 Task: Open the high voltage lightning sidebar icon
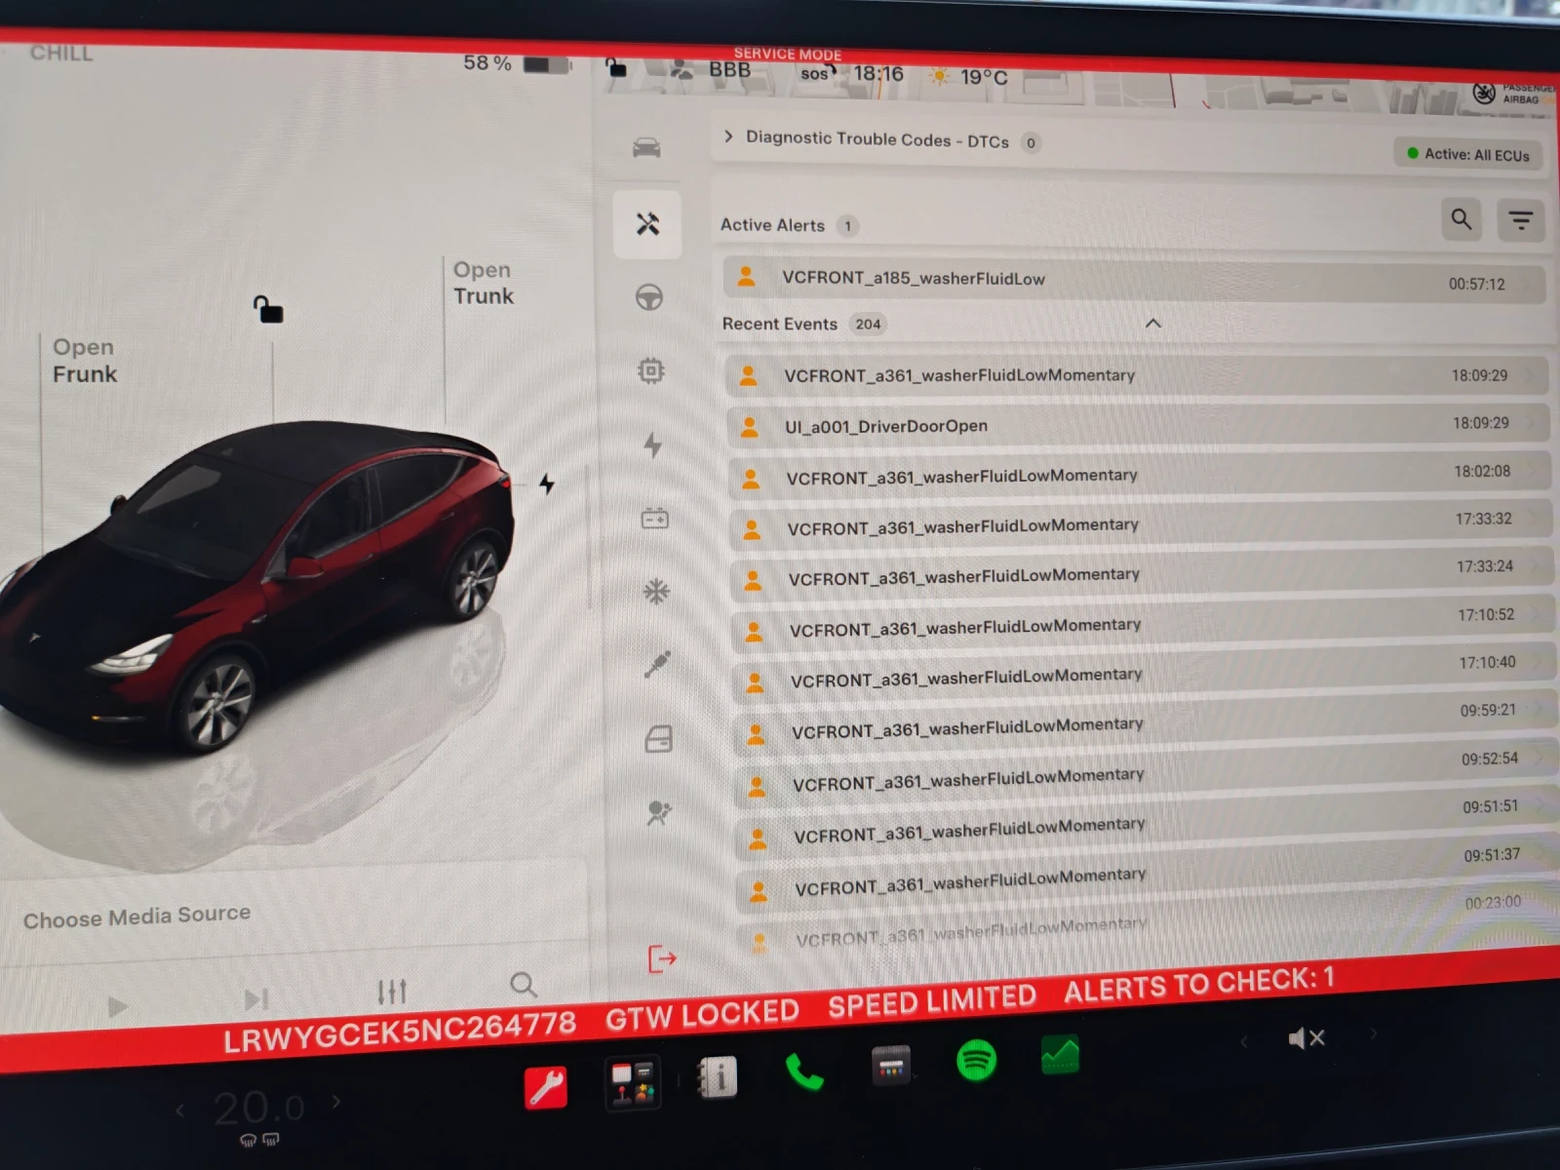click(x=652, y=445)
